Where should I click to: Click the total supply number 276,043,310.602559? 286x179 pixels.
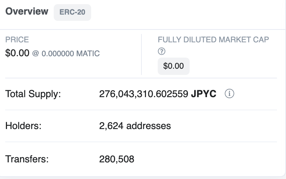[144, 94]
